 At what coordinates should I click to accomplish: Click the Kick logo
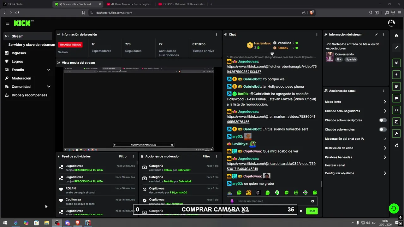pyautogui.click(x=24, y=23)
